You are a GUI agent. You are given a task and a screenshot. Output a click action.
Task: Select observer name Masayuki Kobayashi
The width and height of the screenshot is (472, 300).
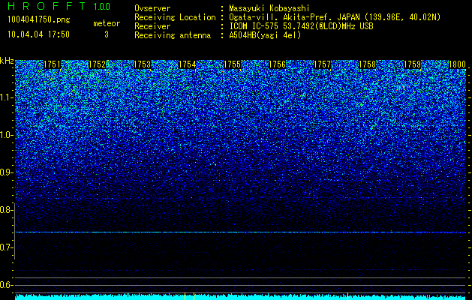(269, 8)
